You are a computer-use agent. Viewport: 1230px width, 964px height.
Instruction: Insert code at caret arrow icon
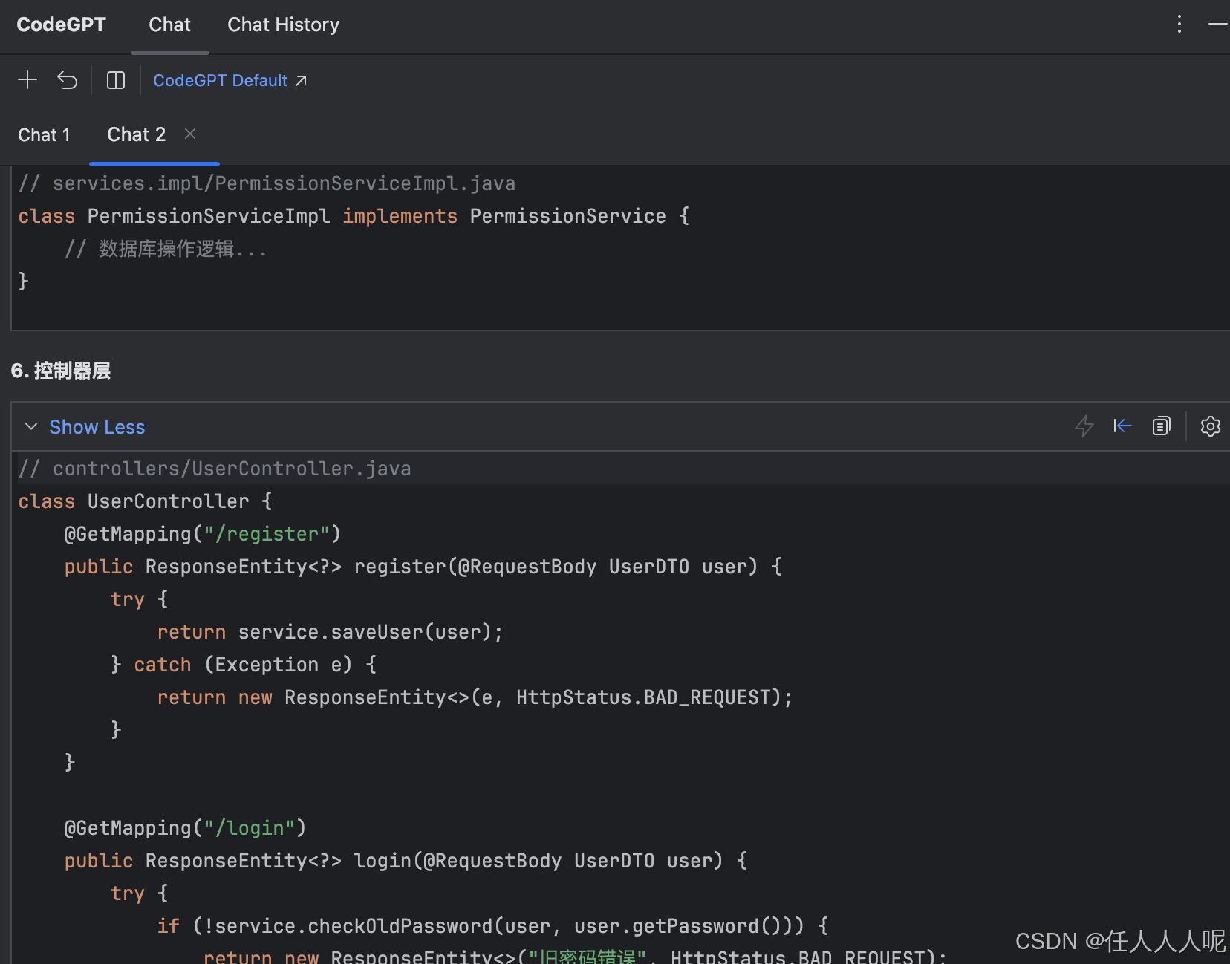pyautogui.click(x=1122, y=426)
